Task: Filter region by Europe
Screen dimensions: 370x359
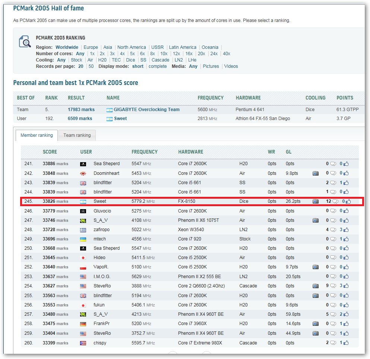Action: click(x=91, y=47)
